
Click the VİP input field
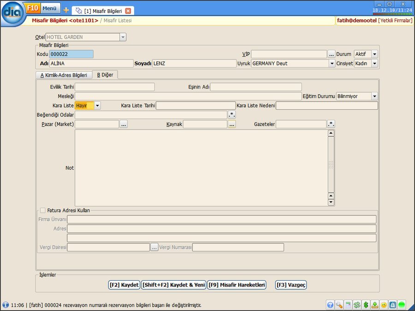(x=289, y=54)
